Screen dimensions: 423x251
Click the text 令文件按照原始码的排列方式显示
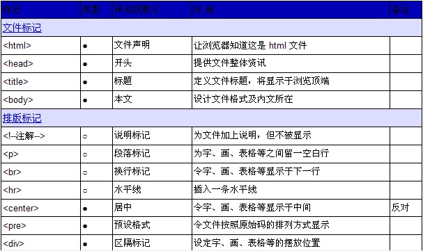261,225
